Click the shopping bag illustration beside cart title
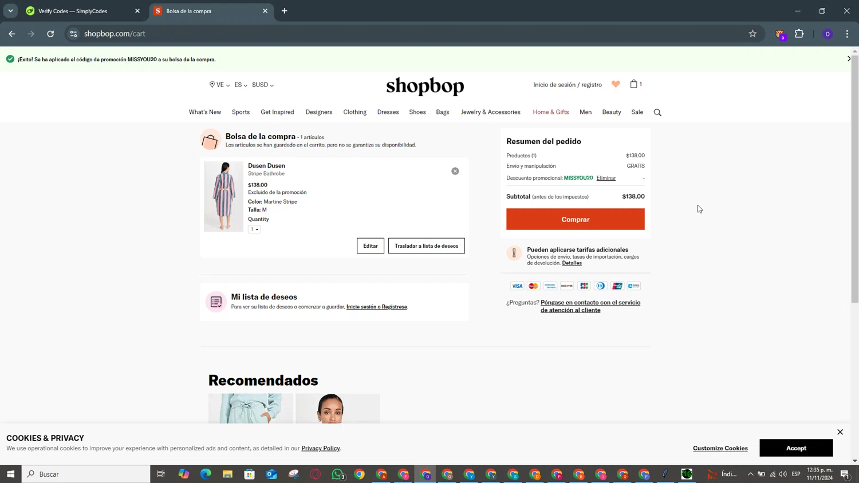859x483 pixels. pos(210,140)
